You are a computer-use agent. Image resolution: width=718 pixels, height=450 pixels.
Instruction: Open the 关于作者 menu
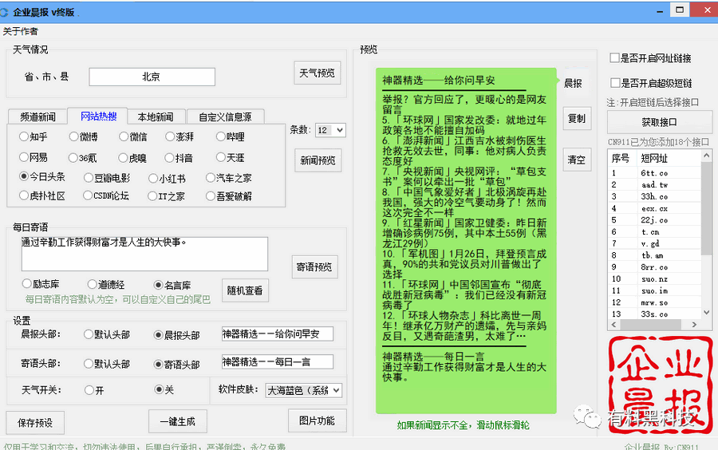tap(20, 31)
